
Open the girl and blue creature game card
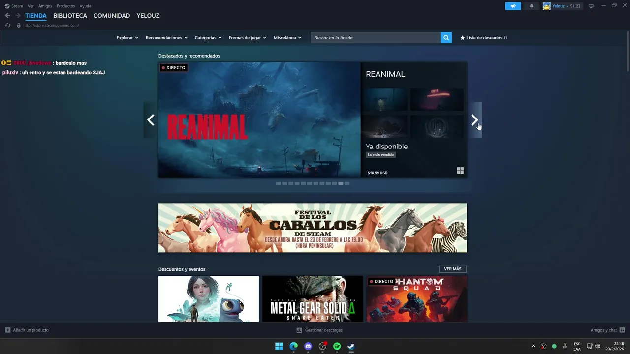pyautogui.click(x=209, y=299)
